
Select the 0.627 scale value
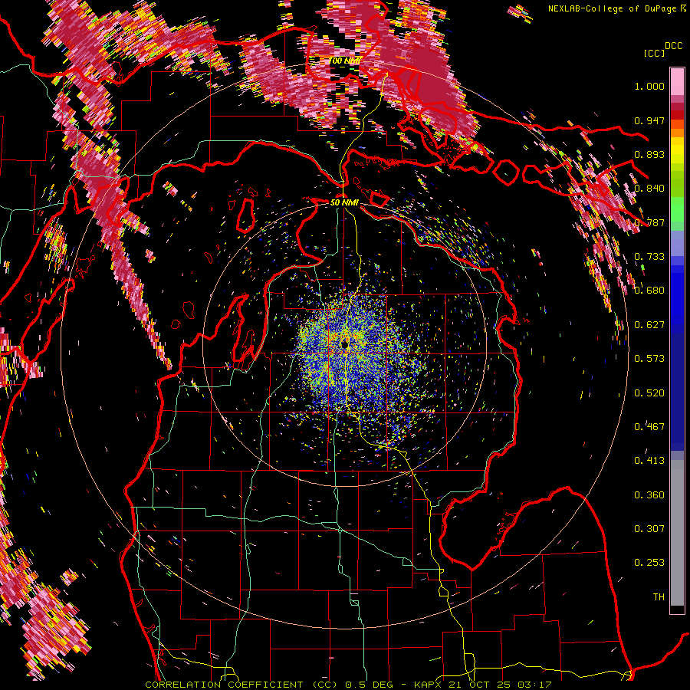649,325
